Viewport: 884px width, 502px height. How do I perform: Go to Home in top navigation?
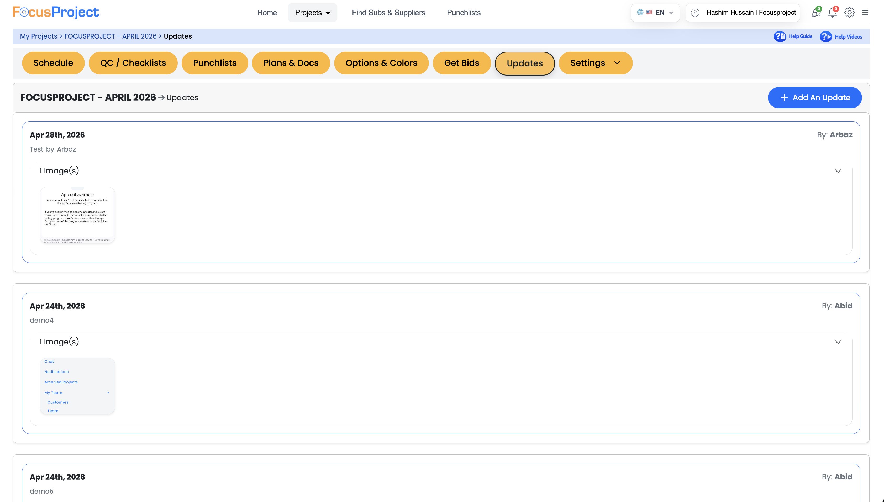(267, 13)
